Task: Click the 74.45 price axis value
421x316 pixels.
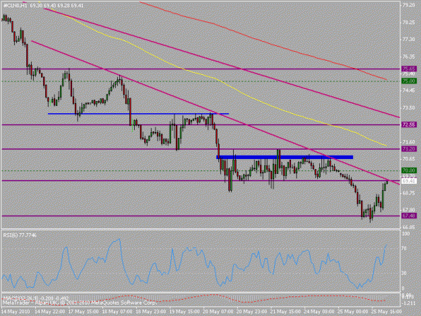Action: (x=409, y=91)
